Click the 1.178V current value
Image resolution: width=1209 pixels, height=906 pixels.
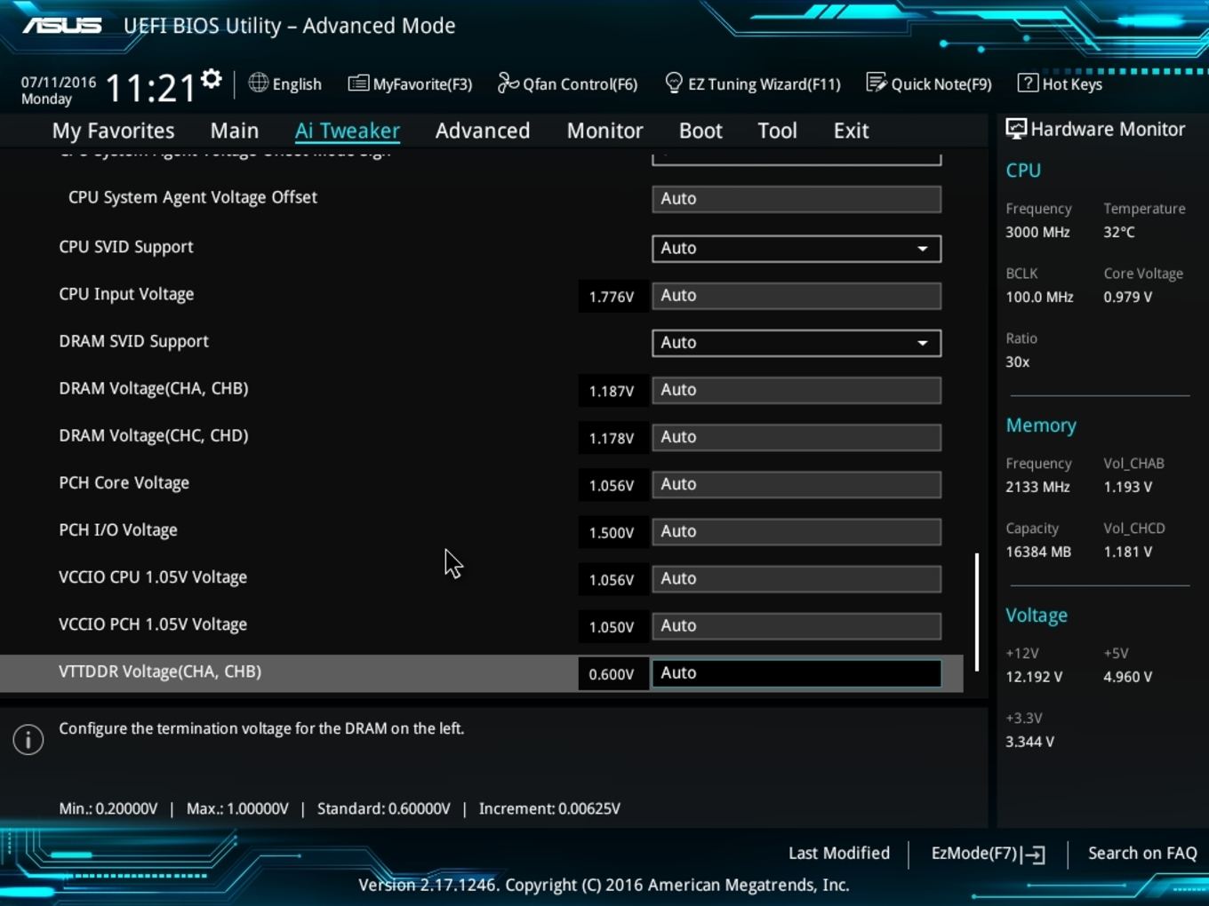(x=612, y=438)
